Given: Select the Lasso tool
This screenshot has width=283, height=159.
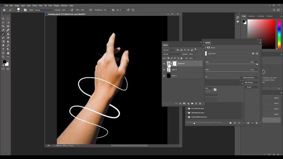Looking at the screenshot, I should pyautogui.click(x=3, y=23).
